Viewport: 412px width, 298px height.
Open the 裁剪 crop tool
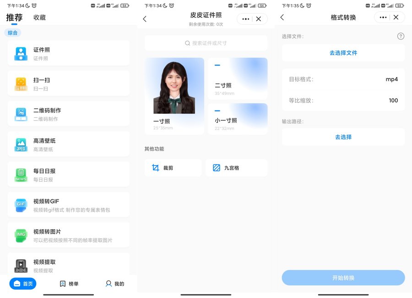173,167
